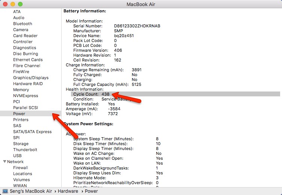Zoom the window with green button

[20, 4]
